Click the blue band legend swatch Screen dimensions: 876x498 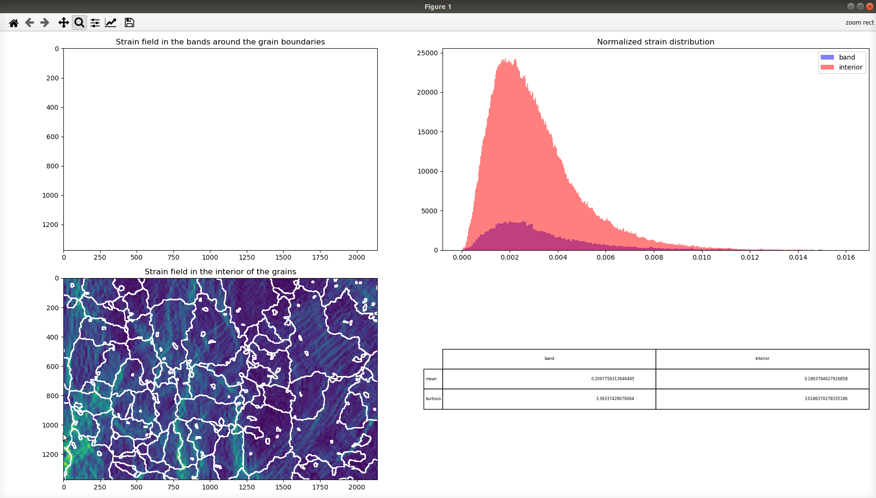[827, 57]
